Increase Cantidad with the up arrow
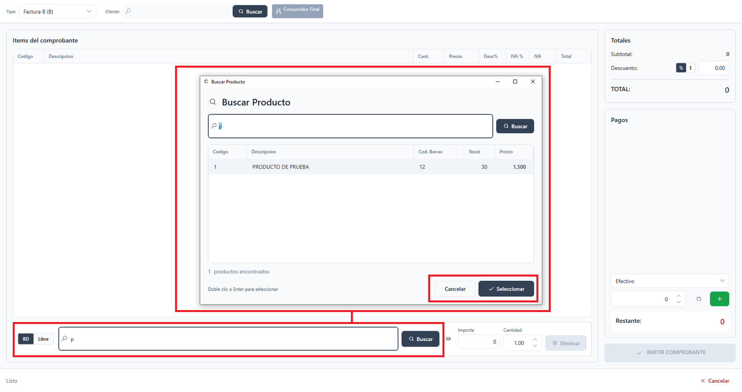Image resolution: width=742 pixels, height=392 pixels. (535, 339)
